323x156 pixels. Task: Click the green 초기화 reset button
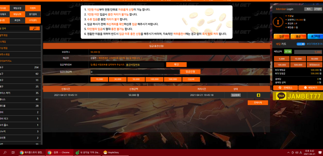click(x=288, y=52)
